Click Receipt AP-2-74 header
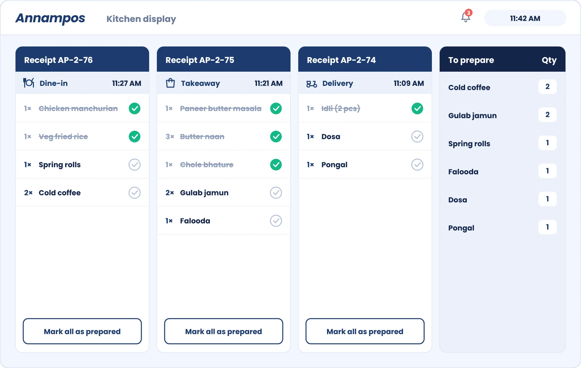 (365, 59)
